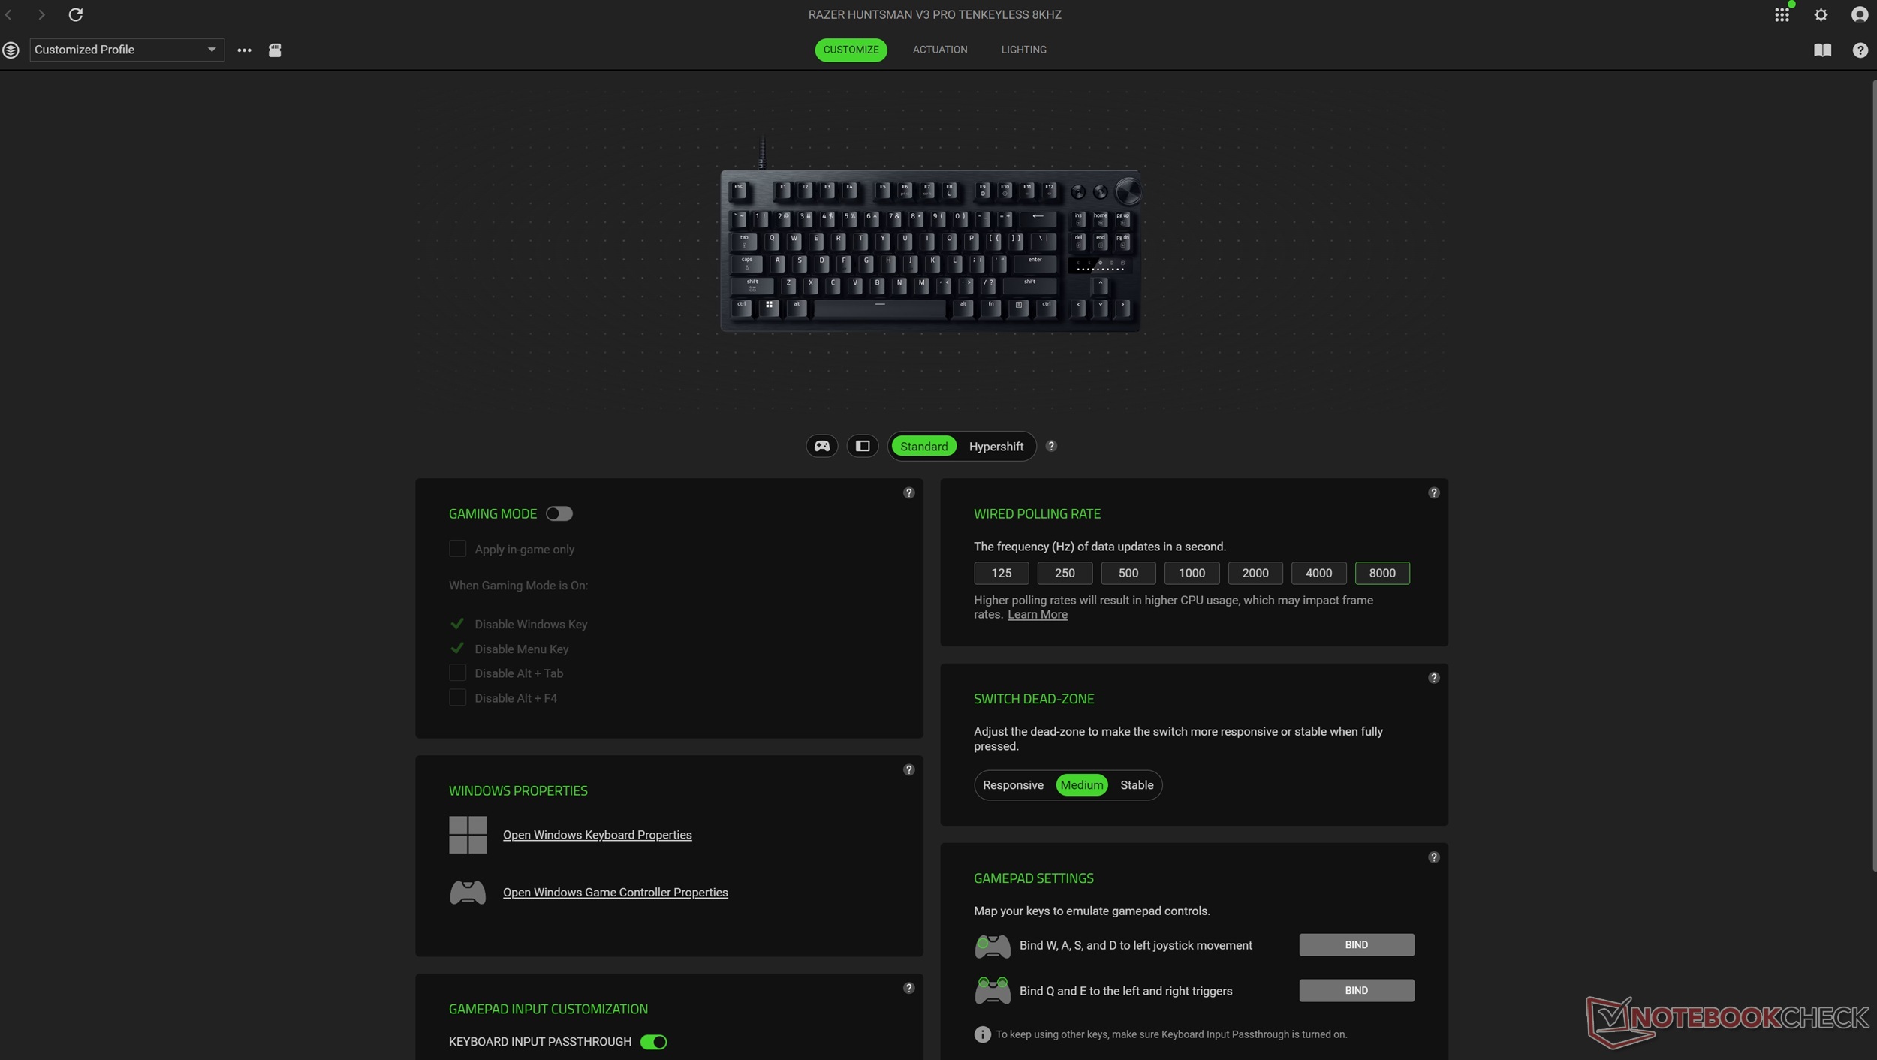Open the Razer modules grid icon
The image size is (1877, 1060).
(1781, 15)
